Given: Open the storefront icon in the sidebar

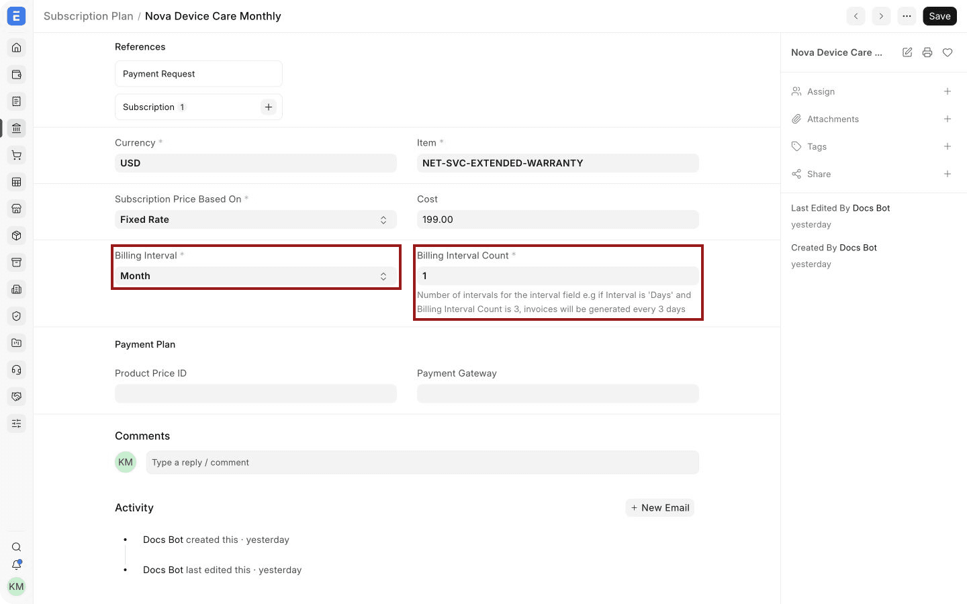Looking at the screenshot, I should [x=17, y=209].
